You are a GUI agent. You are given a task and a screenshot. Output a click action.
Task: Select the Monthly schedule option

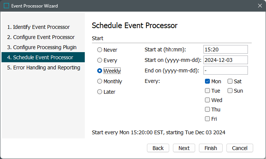pos(99,81)
